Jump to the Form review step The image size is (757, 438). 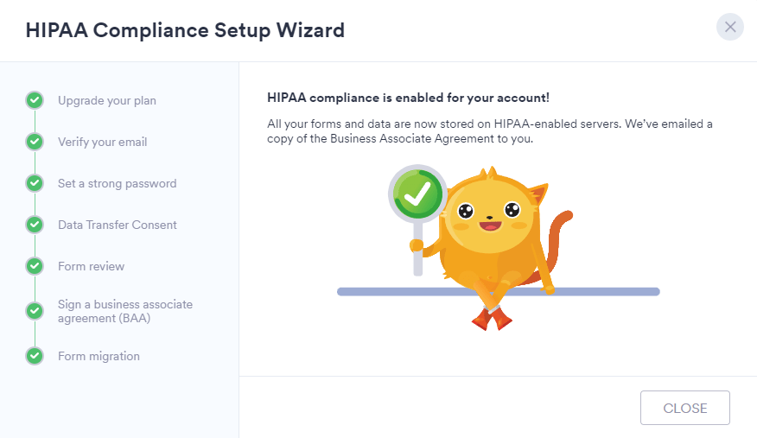point(92,266)
